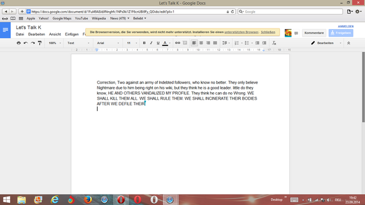Open the zoom 100% dropdown
Screen dimensions: 365x205
(x=55, y=43)
